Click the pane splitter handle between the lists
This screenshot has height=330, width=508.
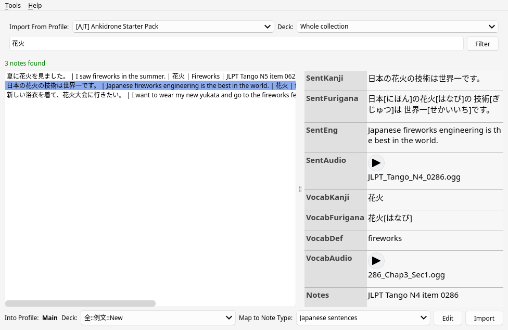click(x=300, y=189)
